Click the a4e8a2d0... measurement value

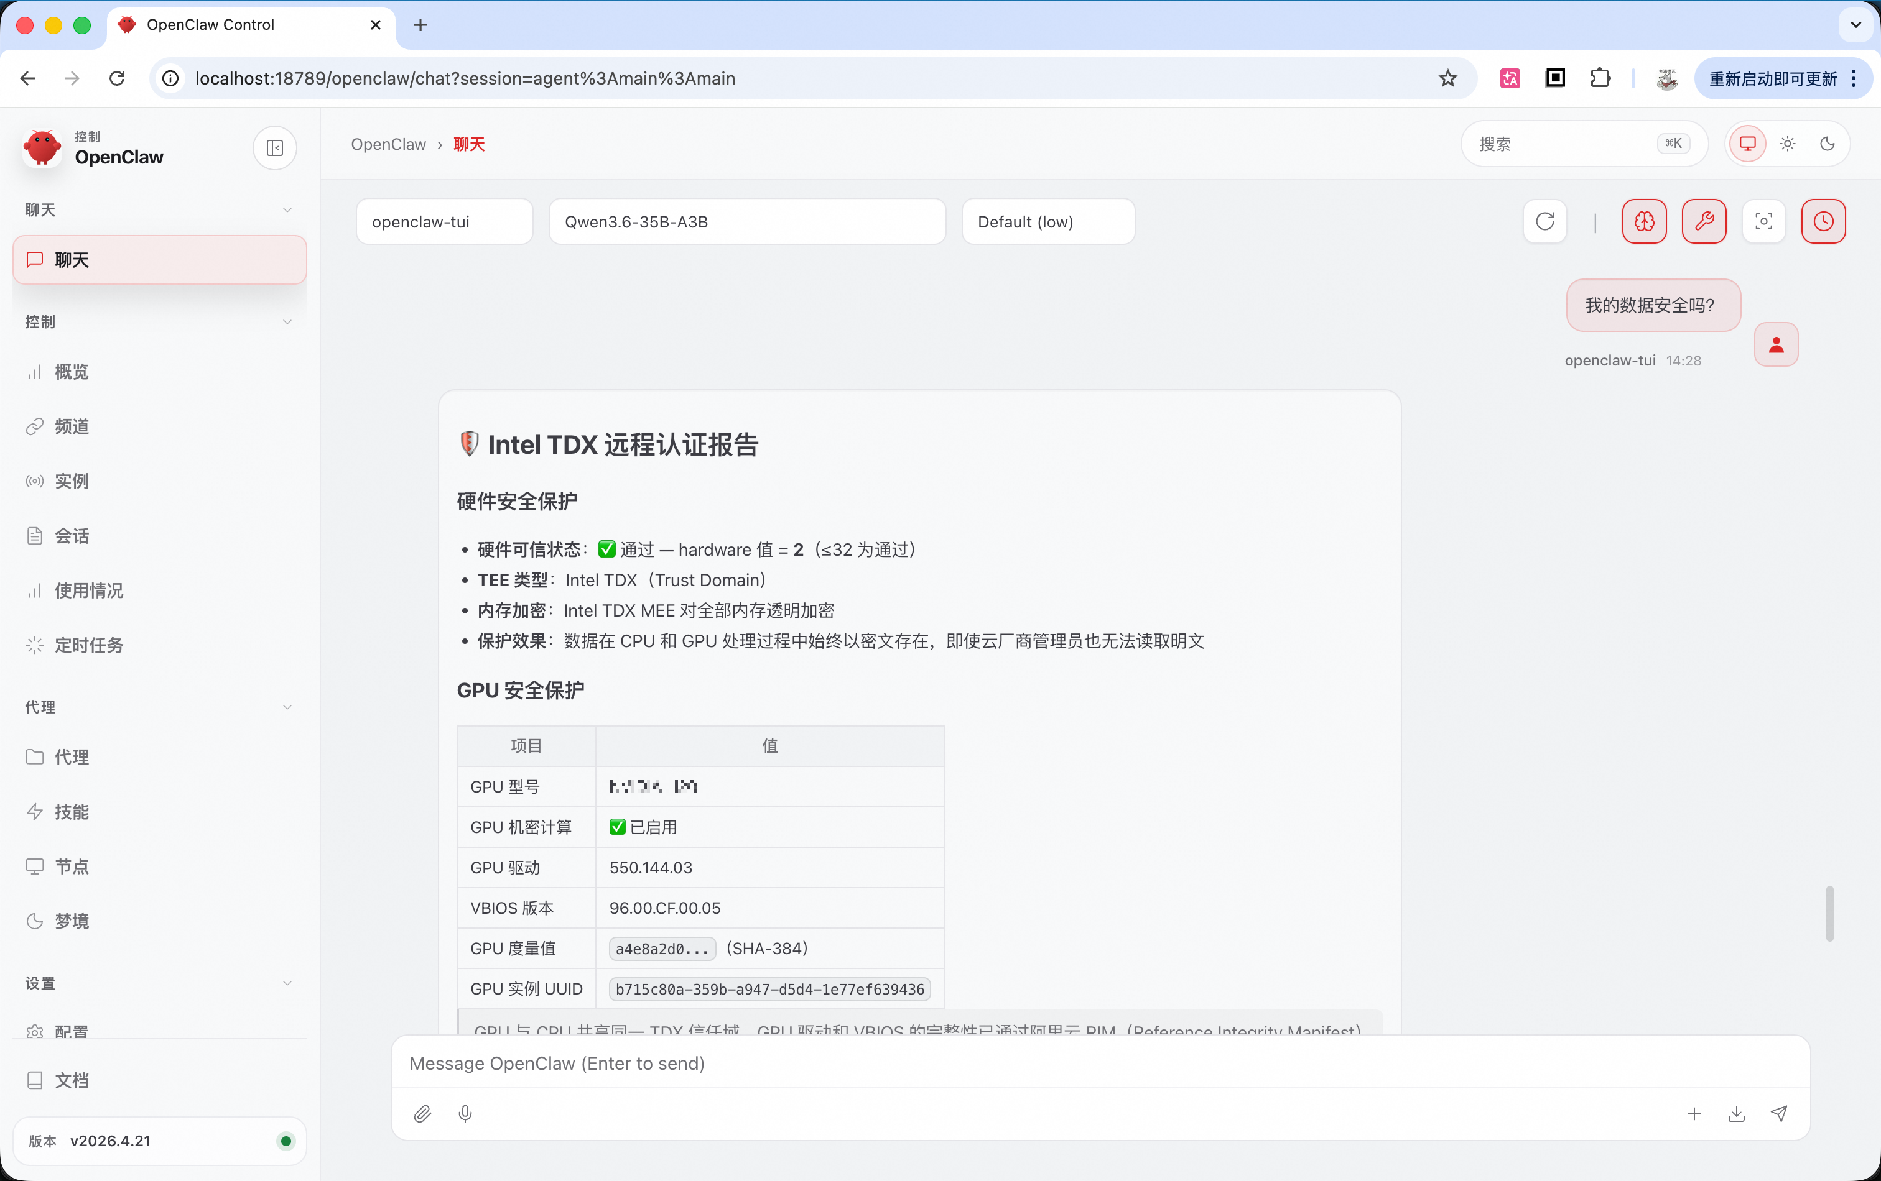[662, 949]
